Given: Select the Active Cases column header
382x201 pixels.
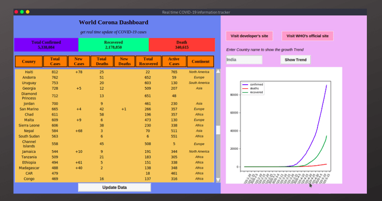Looking at the screenshot, I should pos(174,62).
